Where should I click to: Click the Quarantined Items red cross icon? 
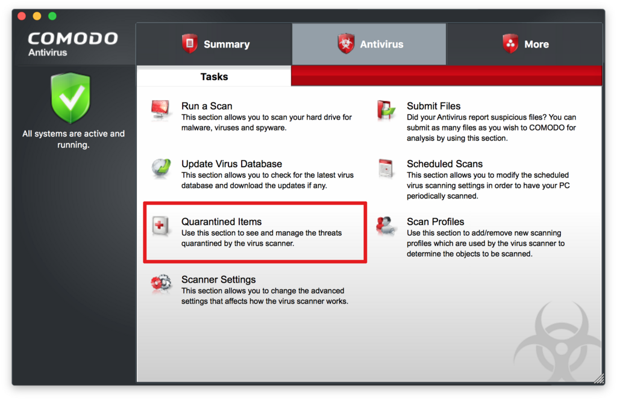tap(160, 226)
